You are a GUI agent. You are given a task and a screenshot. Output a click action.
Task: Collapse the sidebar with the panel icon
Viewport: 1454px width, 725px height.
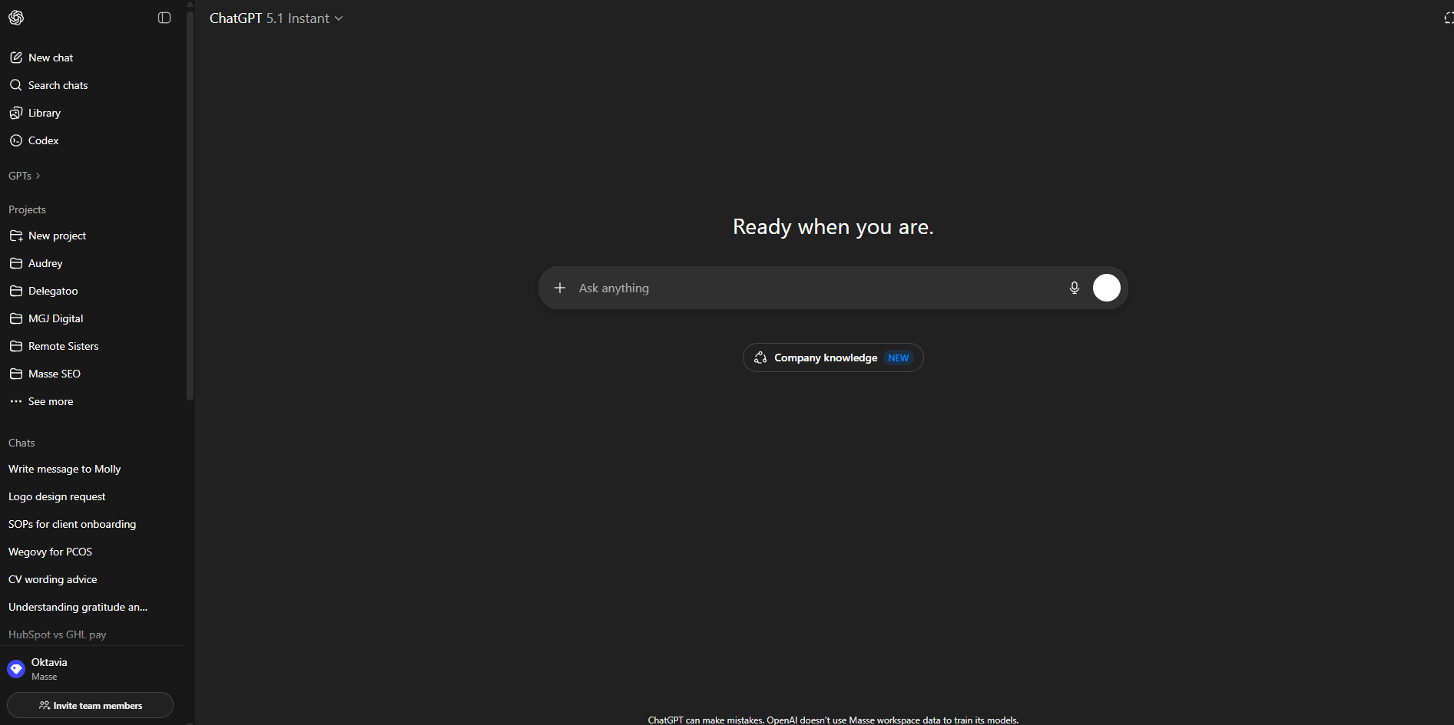(164, 18)
